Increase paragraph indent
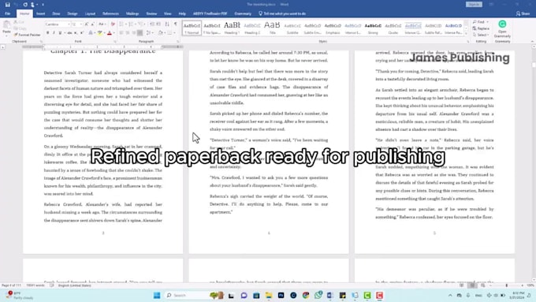Image resolution: width=536 pixels, height=302 pixels. click(x=158, y=24)
